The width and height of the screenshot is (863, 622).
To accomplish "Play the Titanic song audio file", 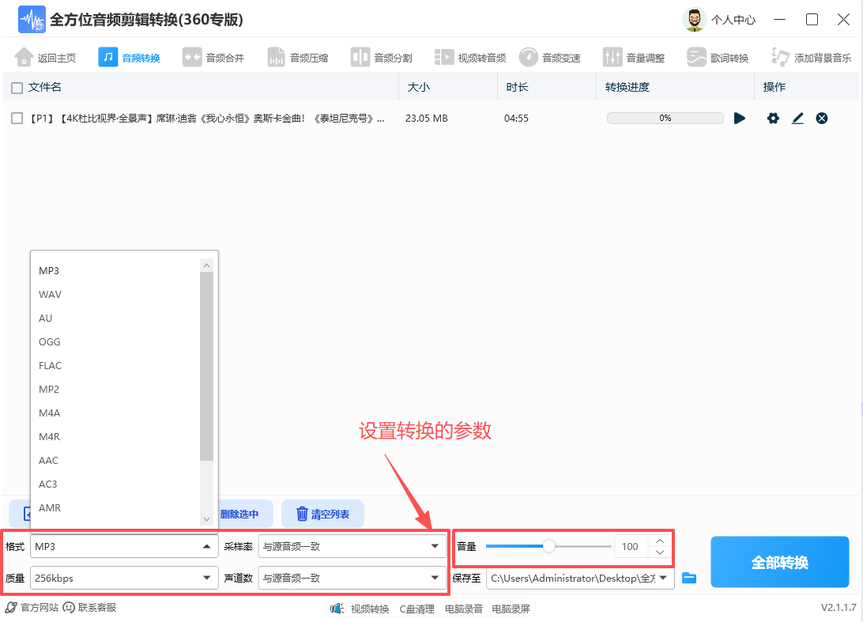I will (740, 118).
